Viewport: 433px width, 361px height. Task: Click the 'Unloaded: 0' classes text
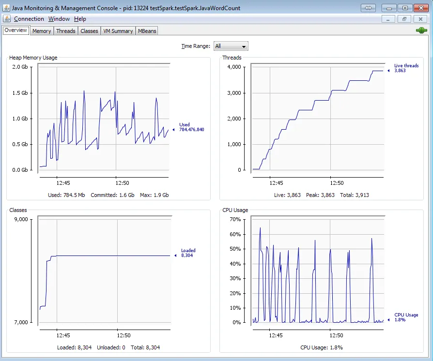pyautogui.click(x=111, y=347)
